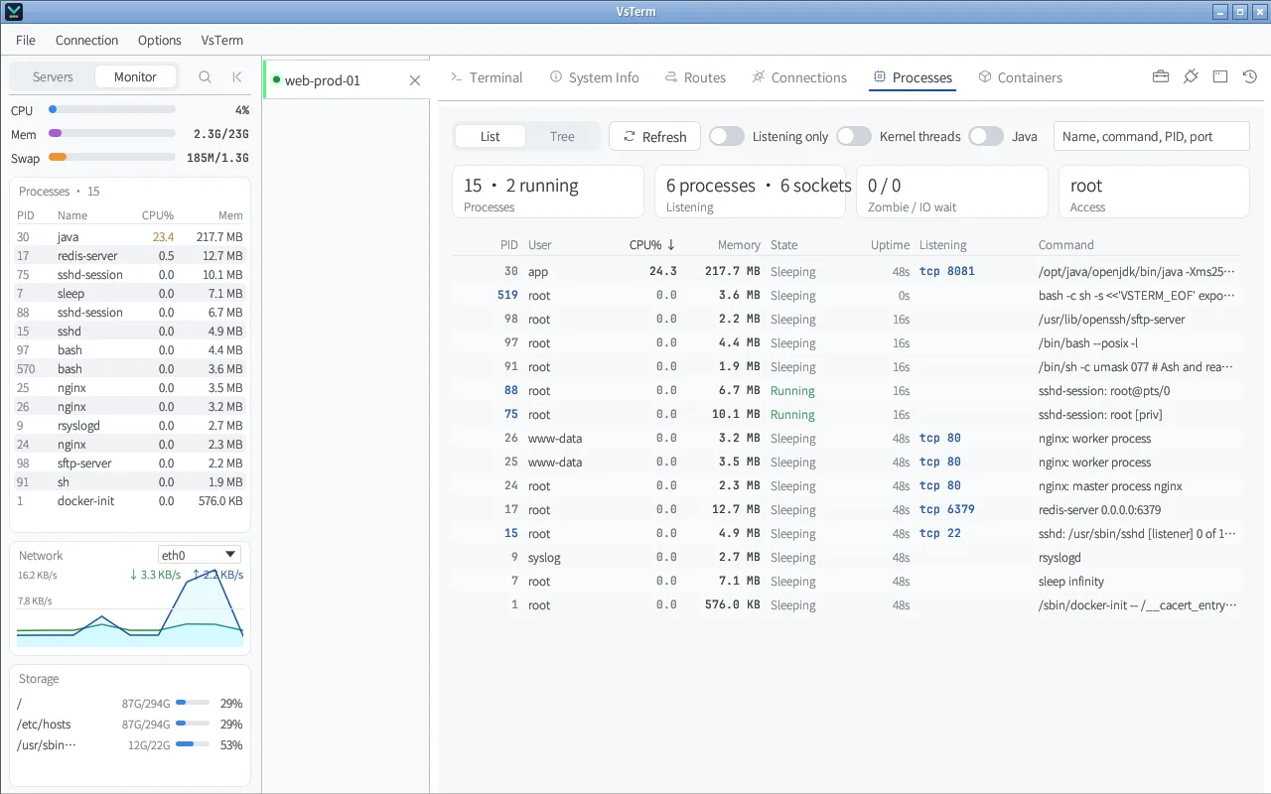Screen dimensions: 1271x794
Task: Click the System Info tab info icon
Action: (556, 76)
